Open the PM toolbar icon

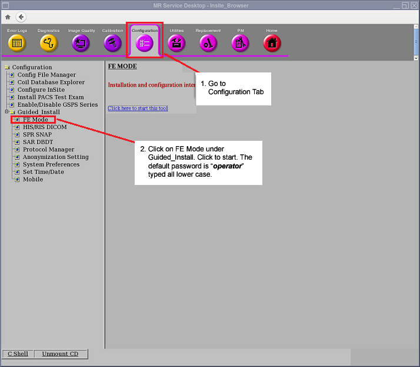click(240, 43)
